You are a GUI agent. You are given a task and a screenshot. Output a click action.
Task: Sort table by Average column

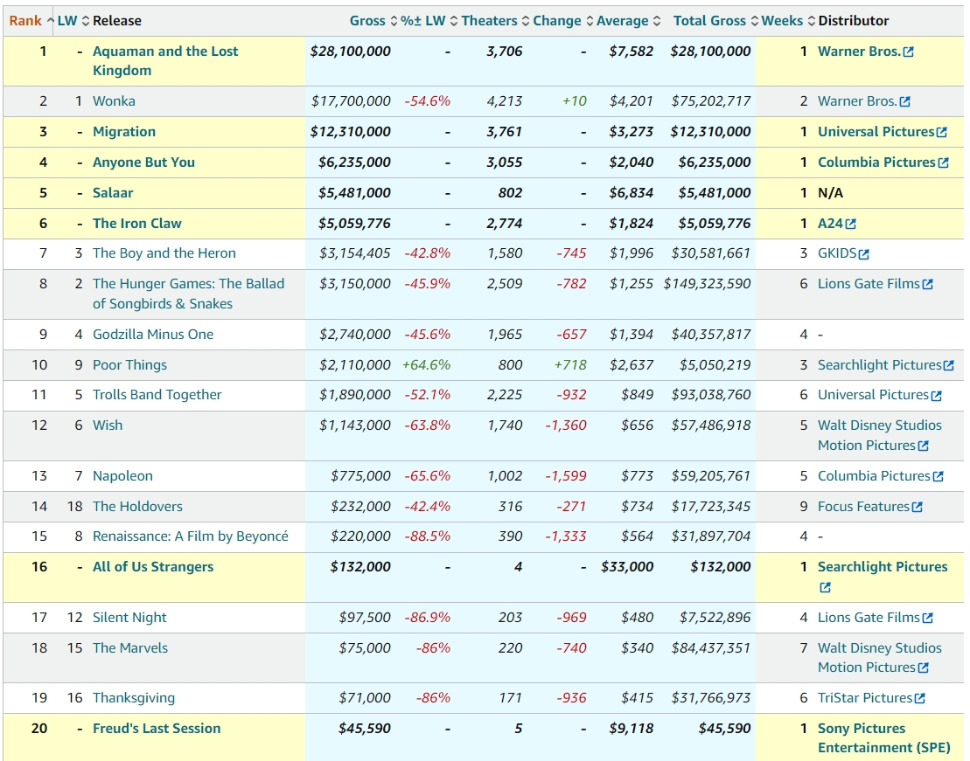click(x=628, y=21)
